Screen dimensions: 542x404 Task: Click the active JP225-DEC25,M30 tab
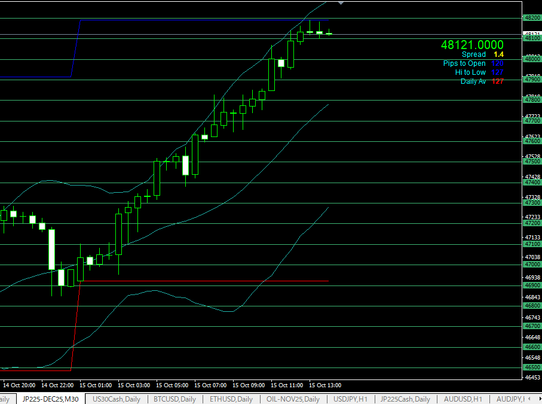tap(51, 399)
